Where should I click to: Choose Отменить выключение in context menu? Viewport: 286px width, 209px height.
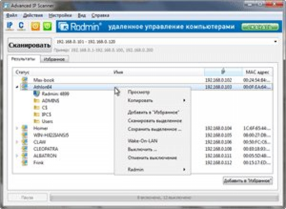153,158
